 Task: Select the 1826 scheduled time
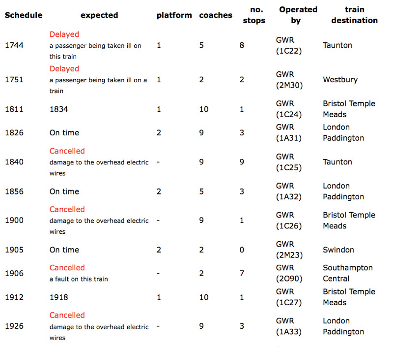coord(14,133)
